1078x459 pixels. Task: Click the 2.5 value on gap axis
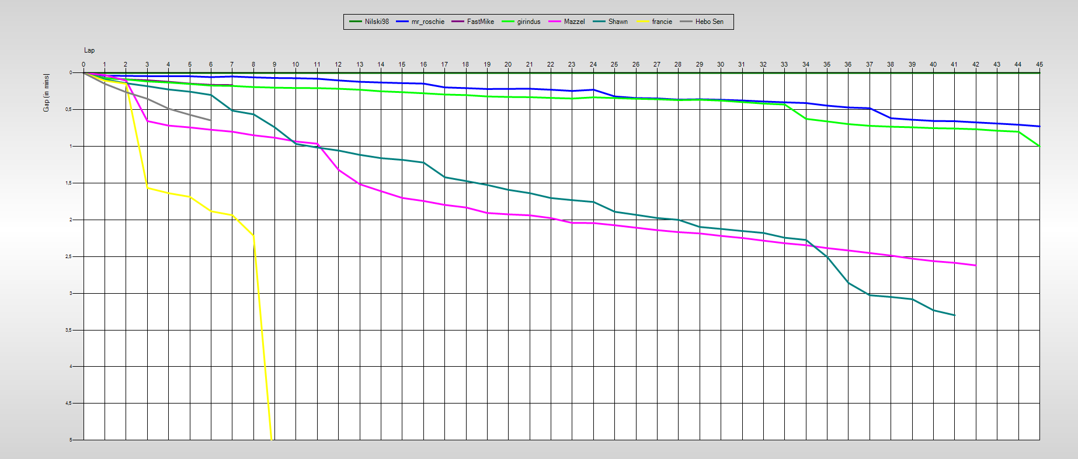click(x=68, y=256)
